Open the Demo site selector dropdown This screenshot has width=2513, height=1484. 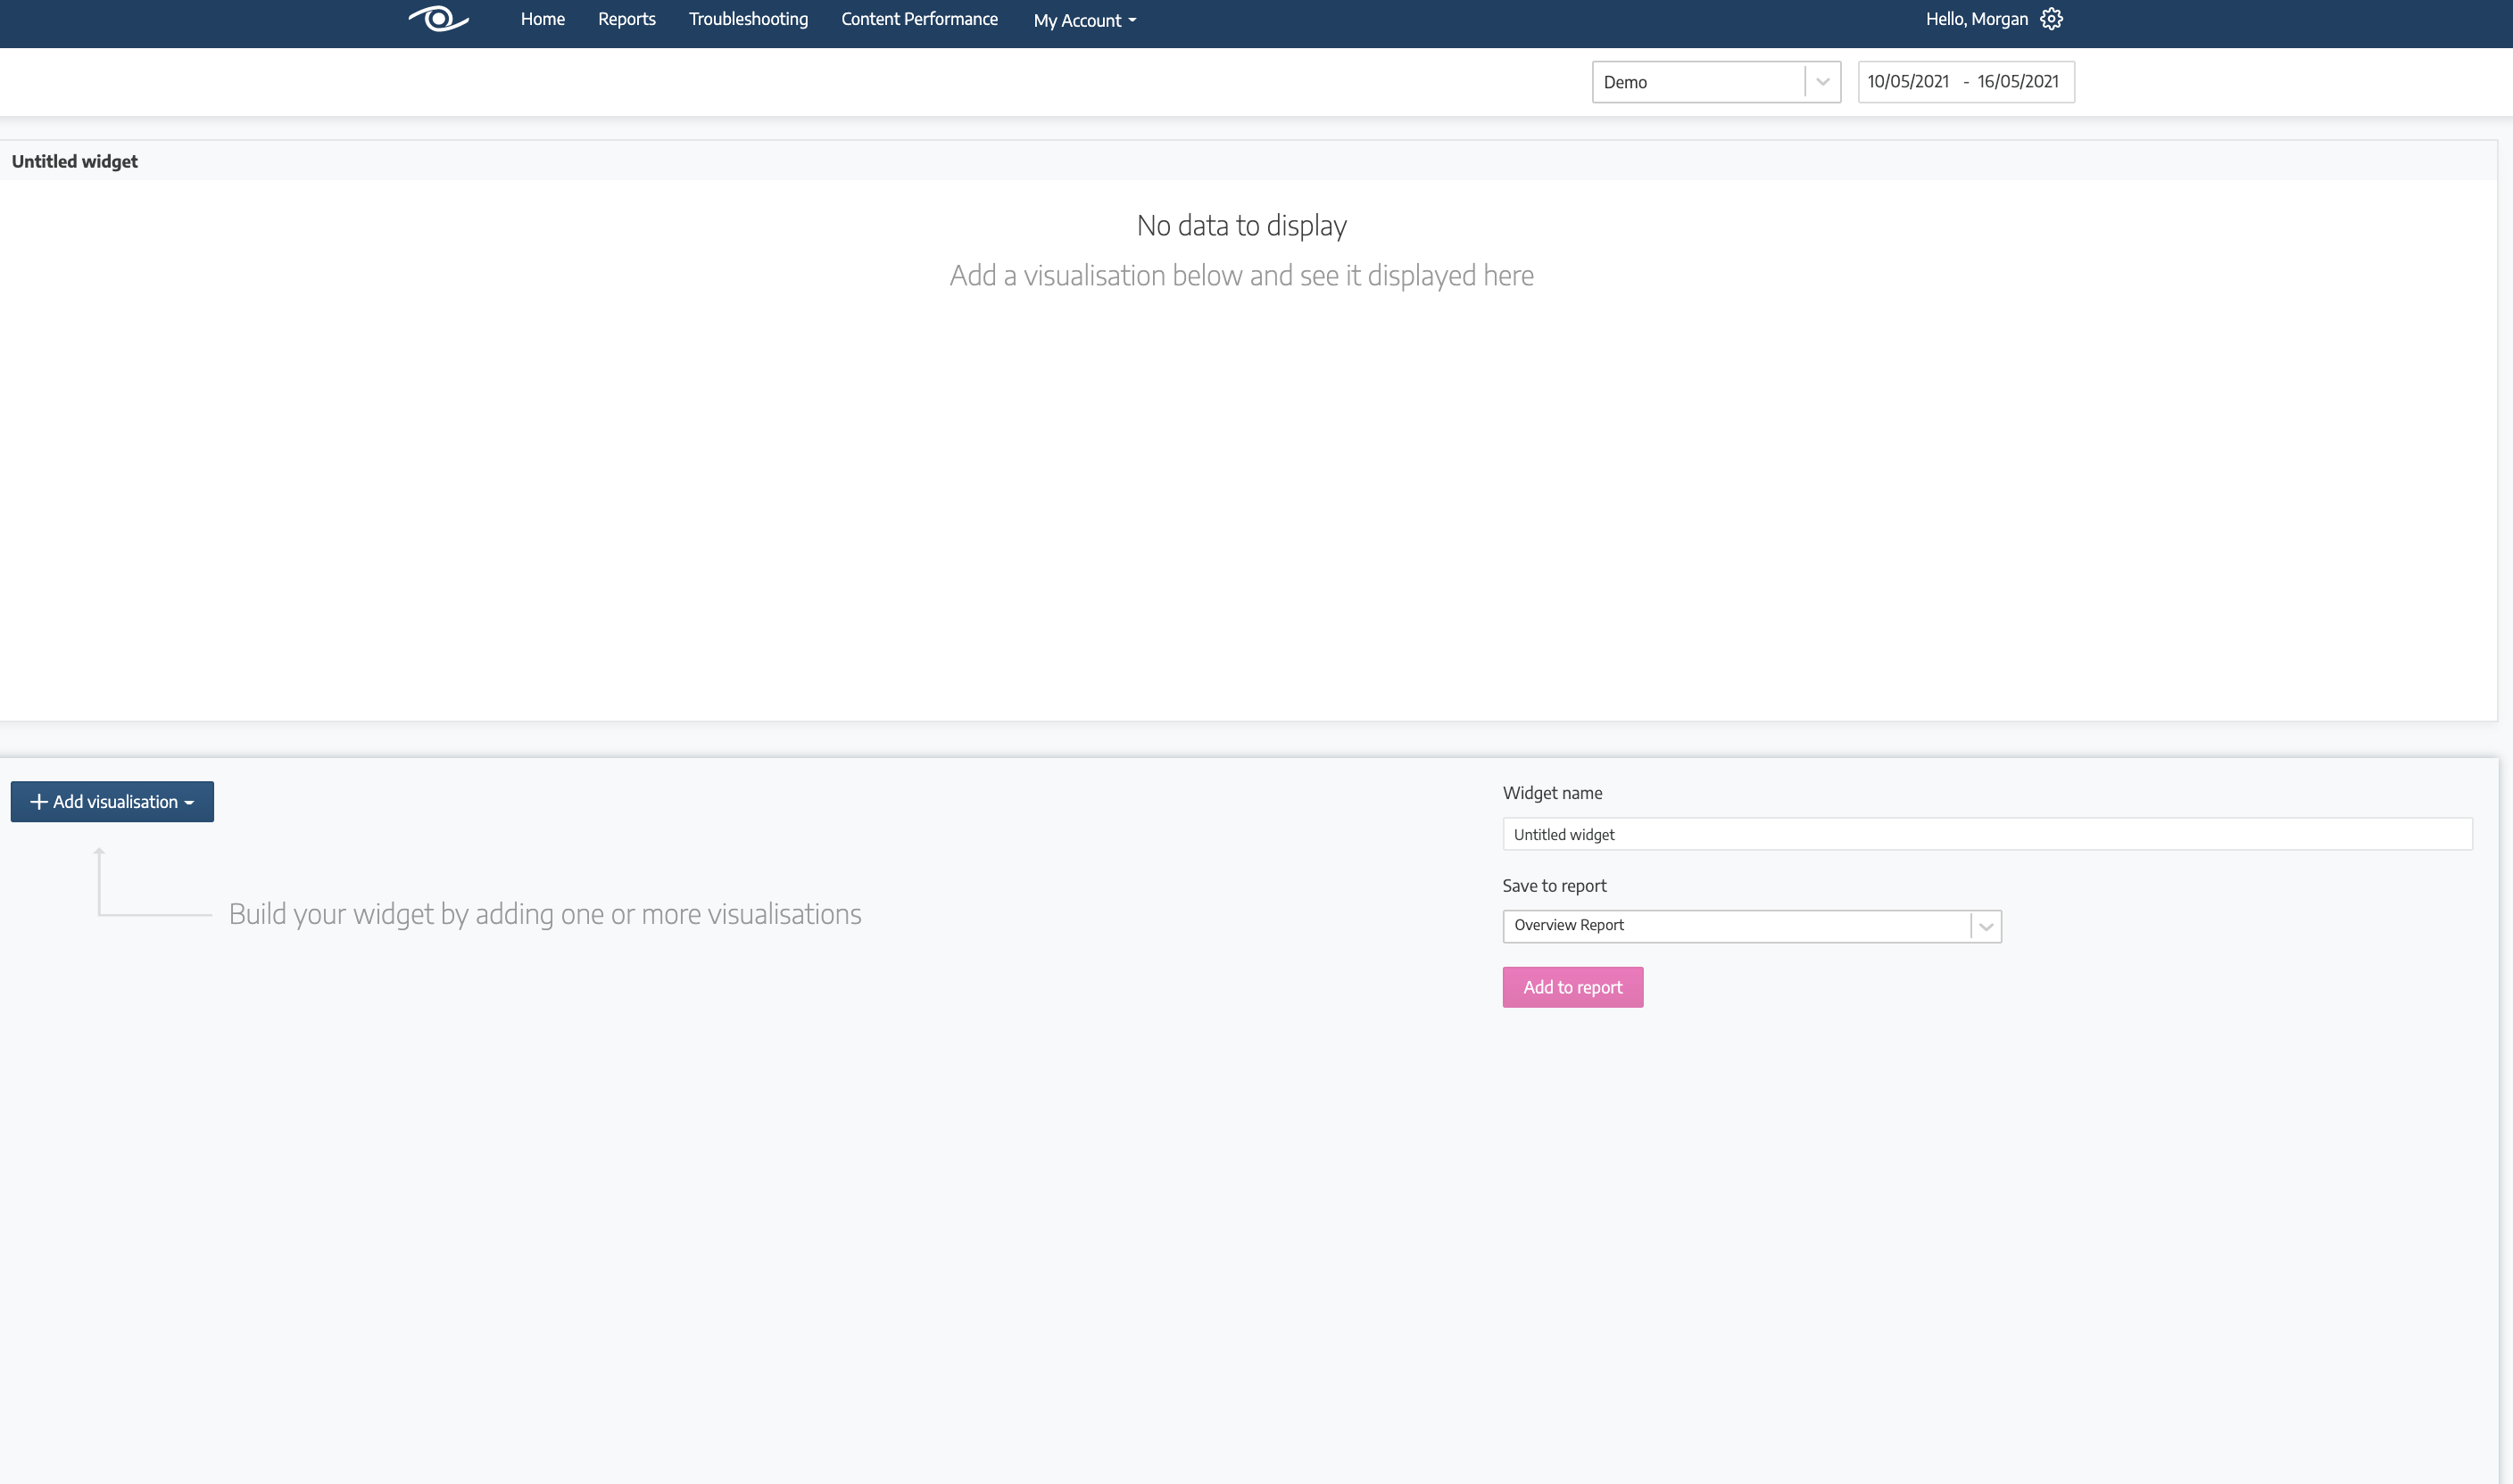click(1716, 82)
